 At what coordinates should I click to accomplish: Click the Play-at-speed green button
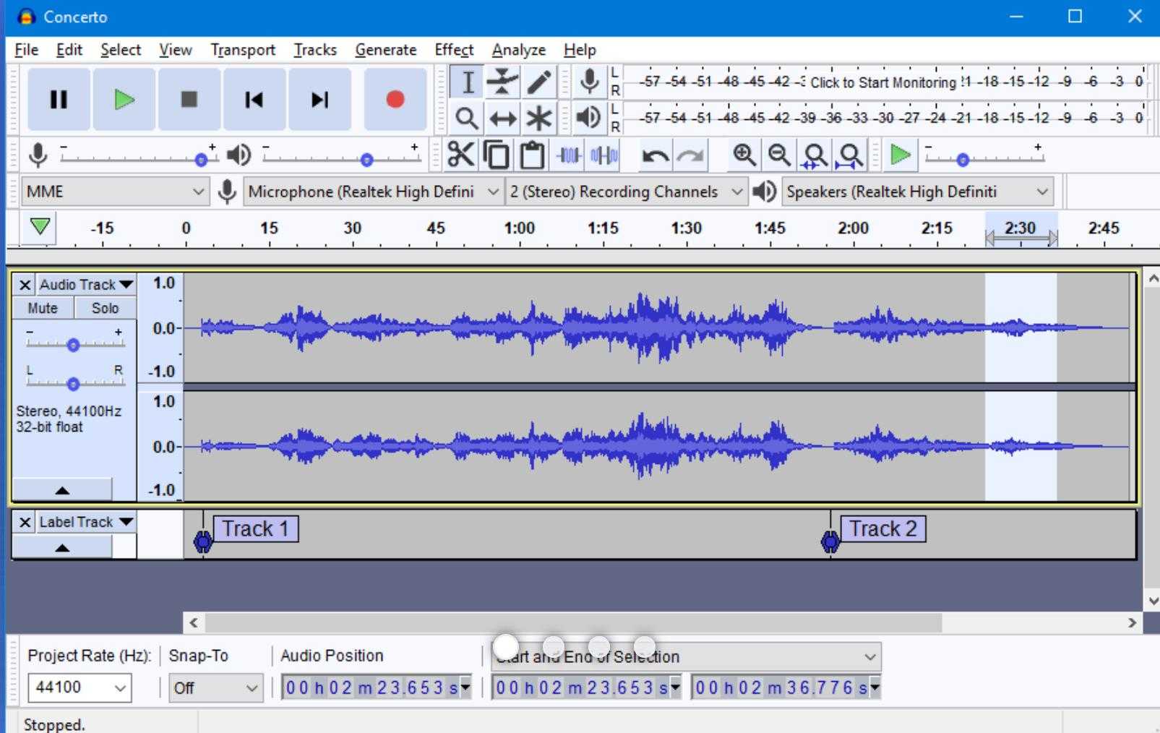[x=900, y=155]
